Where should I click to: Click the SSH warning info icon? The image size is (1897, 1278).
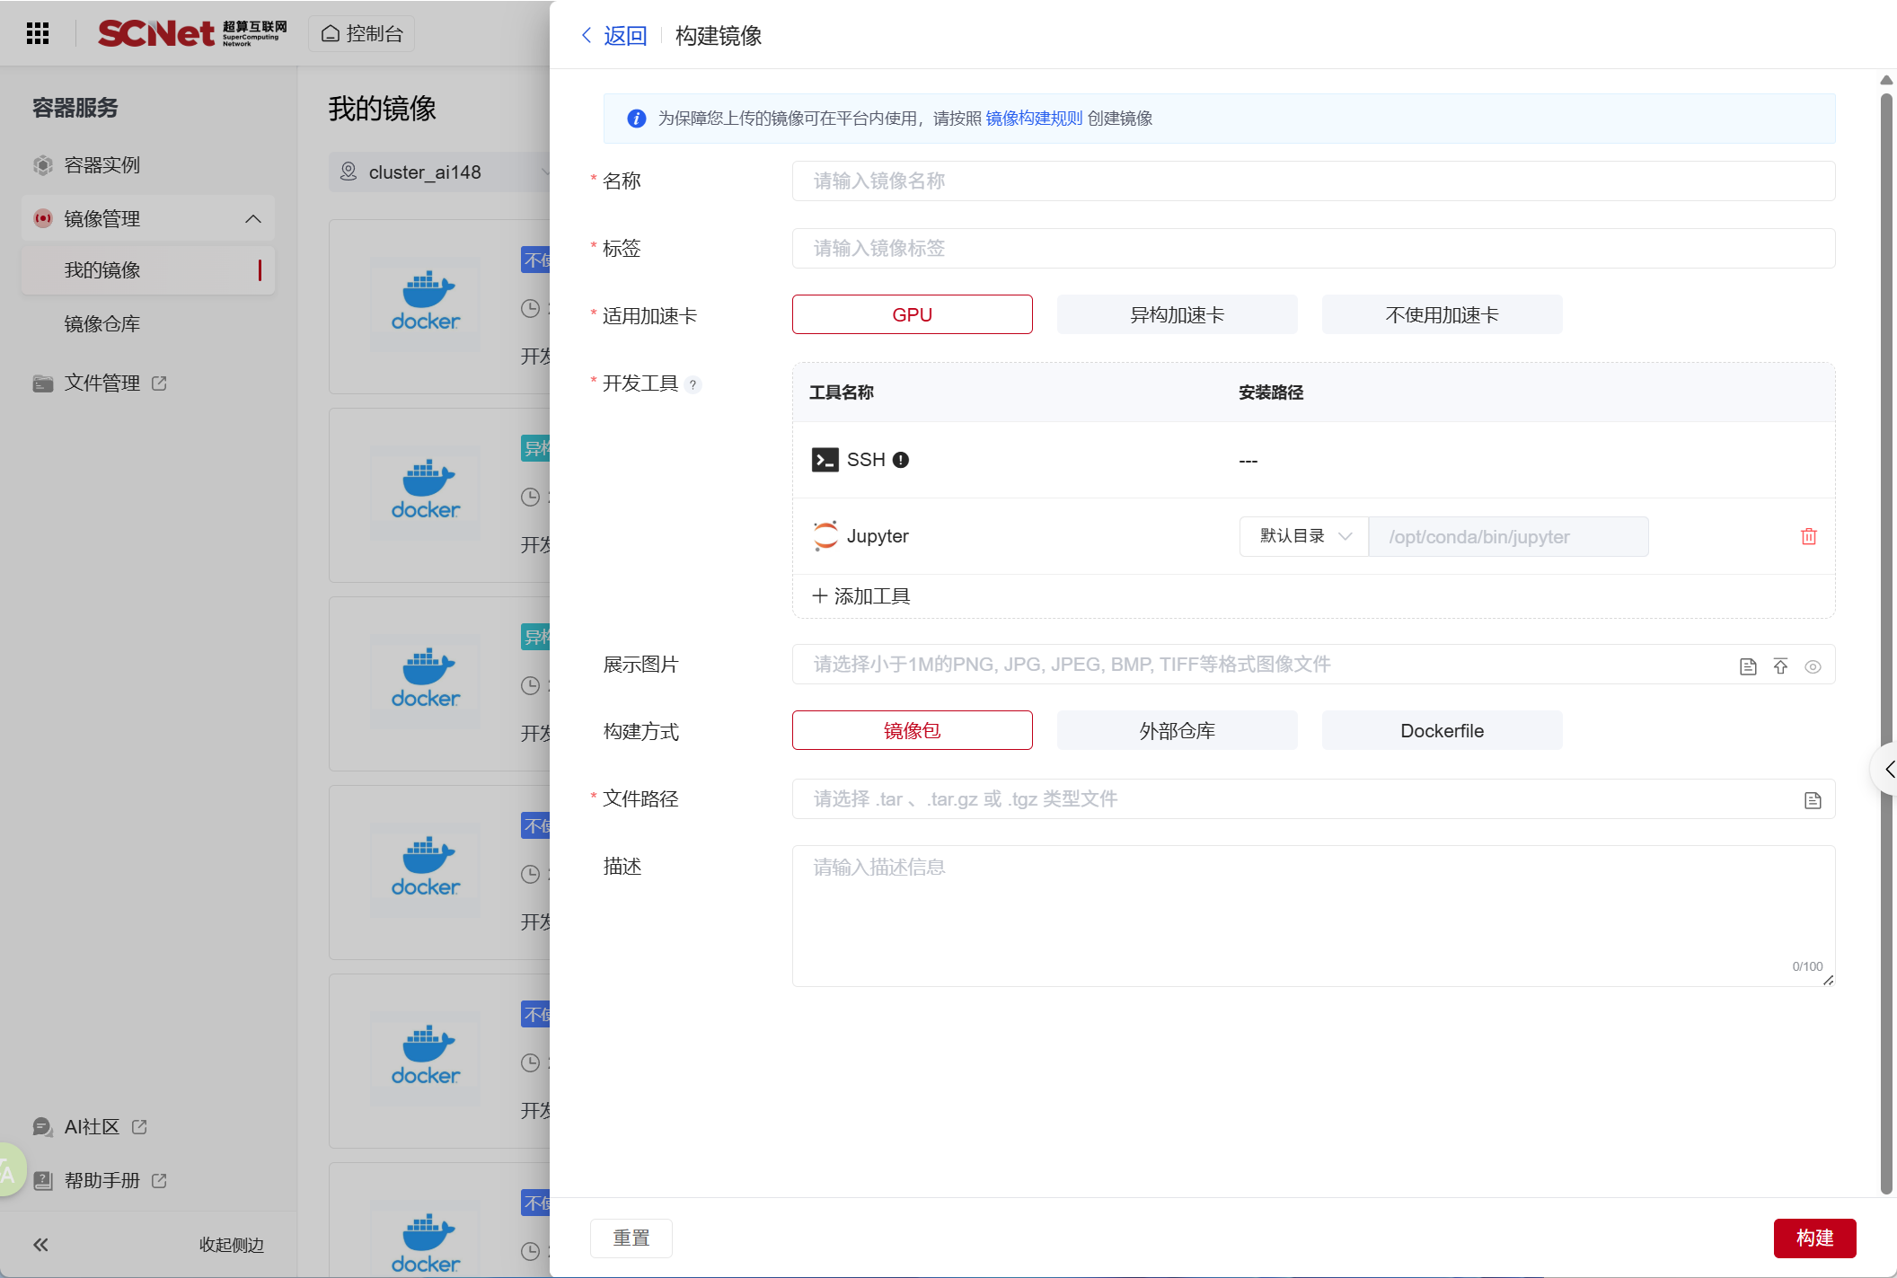click(901, 460)
